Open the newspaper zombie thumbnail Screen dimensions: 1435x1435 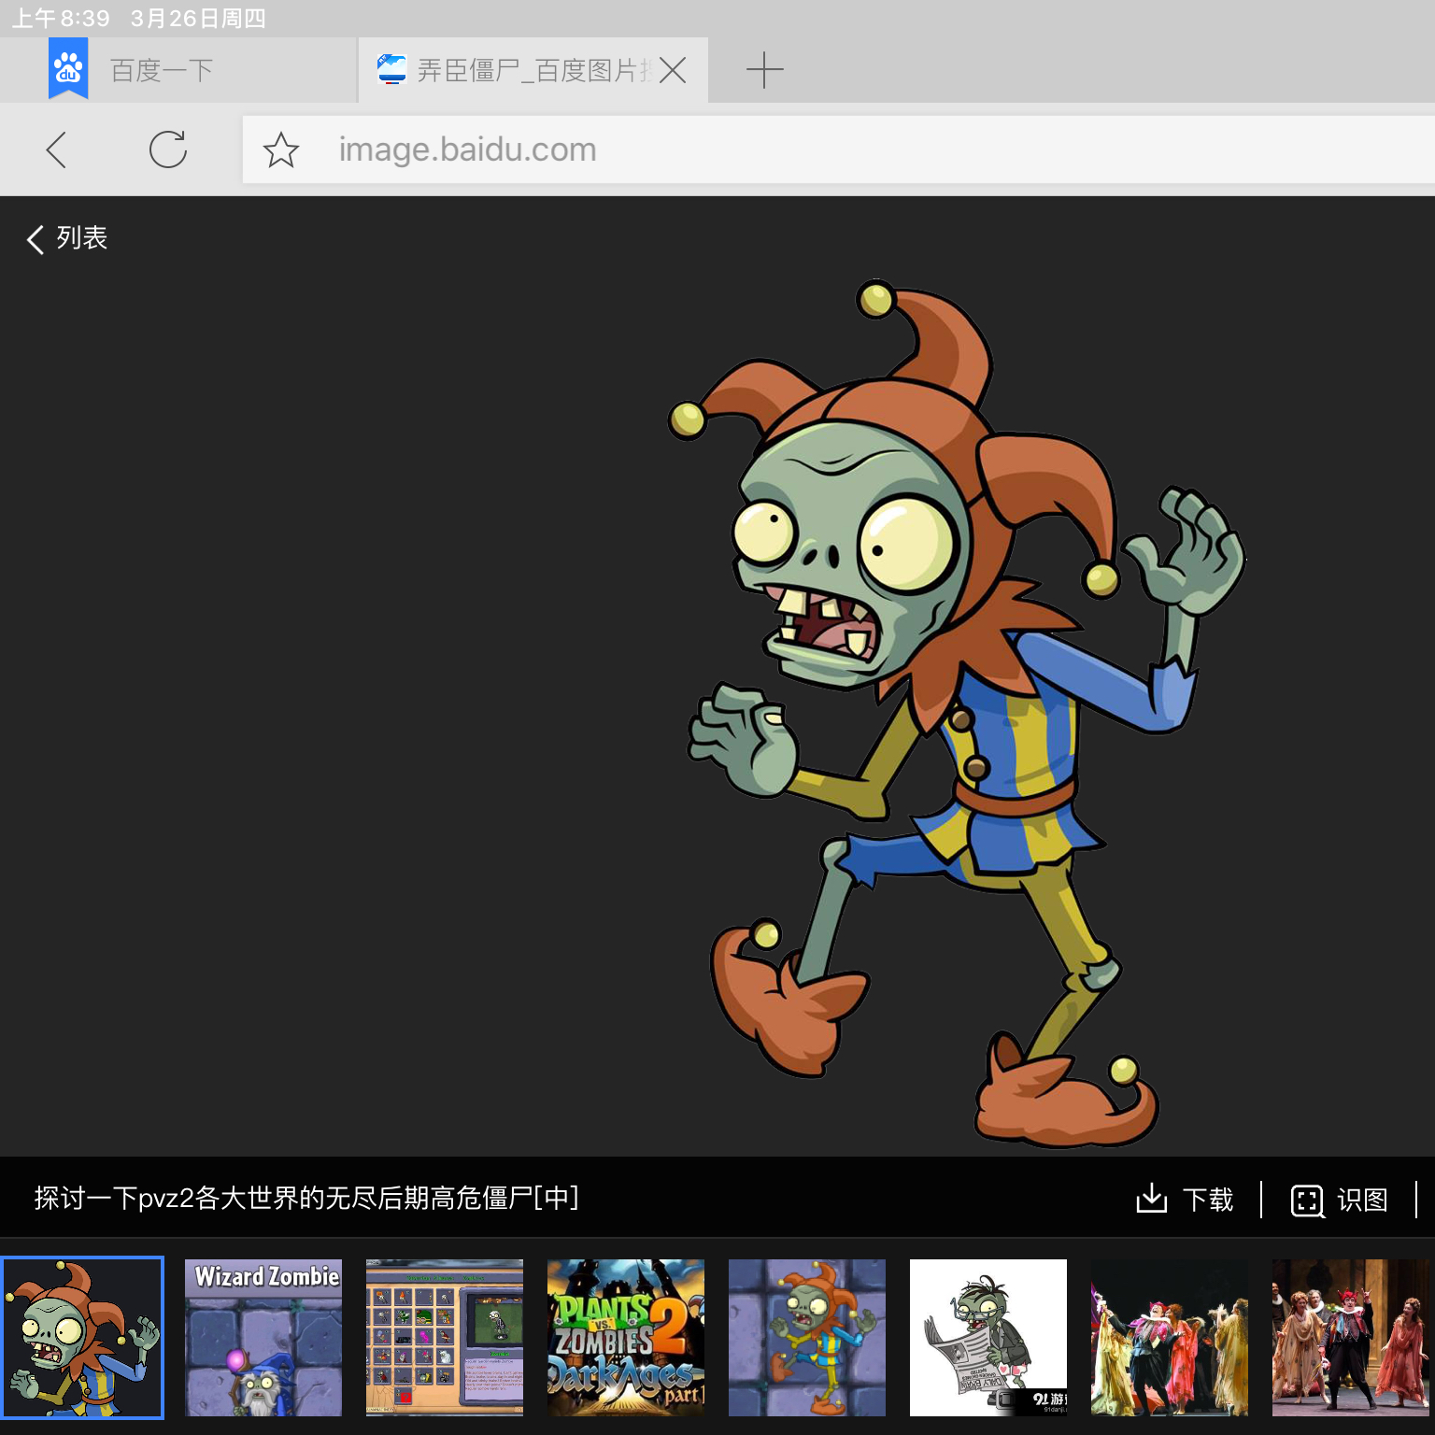pos(988,1338)
